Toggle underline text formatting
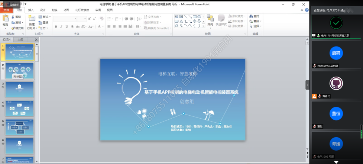 [x=66, y=26]
